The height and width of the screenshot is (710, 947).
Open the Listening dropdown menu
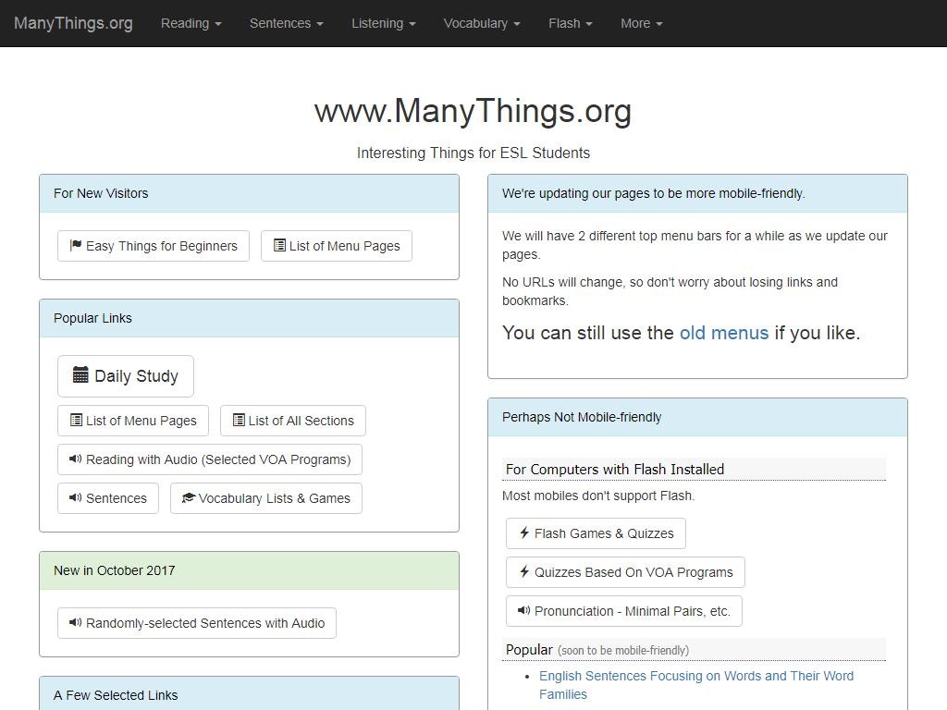[384, 23]
